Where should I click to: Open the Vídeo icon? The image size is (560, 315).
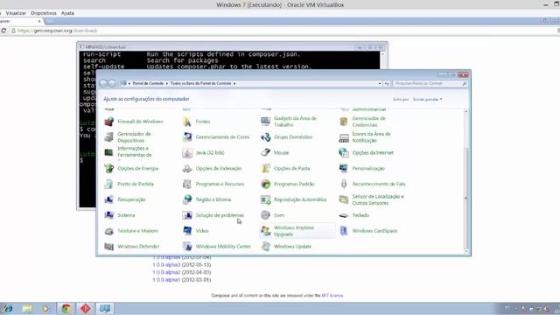[x=187, y=231]
